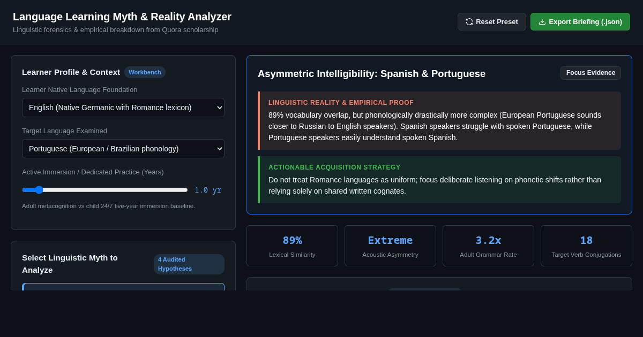Click the adult metacognition baseline note
This screenshot has height=337, width=643.
pos(109,206)
